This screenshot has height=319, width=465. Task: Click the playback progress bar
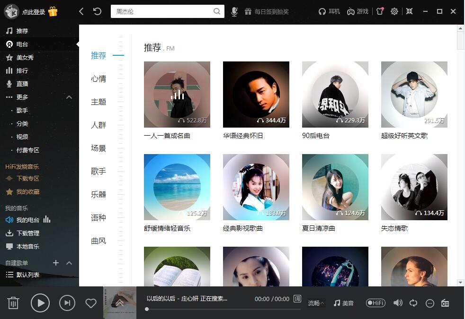pyautogui.click(x=224, y=309)
